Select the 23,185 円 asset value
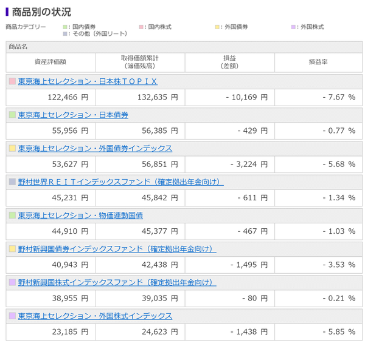The image size is (365, 343). (70, 332)
